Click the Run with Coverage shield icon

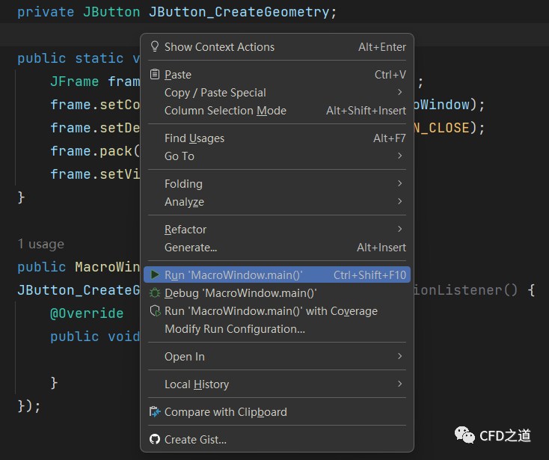tap(155, 311)
